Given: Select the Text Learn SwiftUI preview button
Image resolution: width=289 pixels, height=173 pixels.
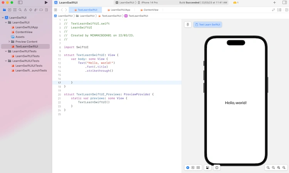Looking at the screenshot, I should (x=208, y=25).
